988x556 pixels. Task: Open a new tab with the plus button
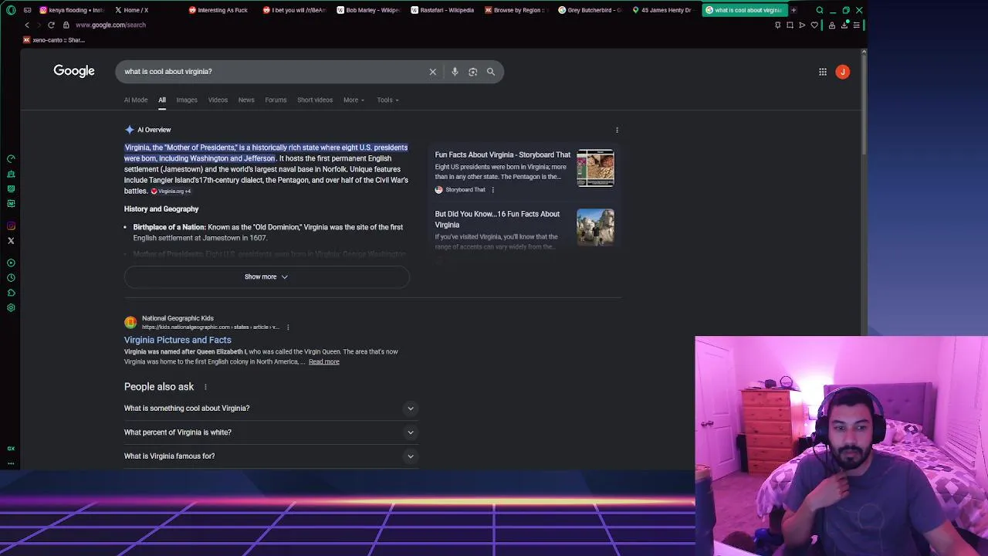tap(793, 10)
